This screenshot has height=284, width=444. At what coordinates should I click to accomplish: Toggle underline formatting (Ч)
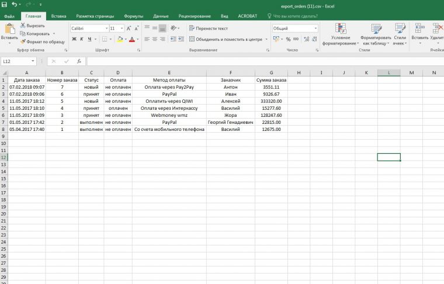(x=89, y=39)
